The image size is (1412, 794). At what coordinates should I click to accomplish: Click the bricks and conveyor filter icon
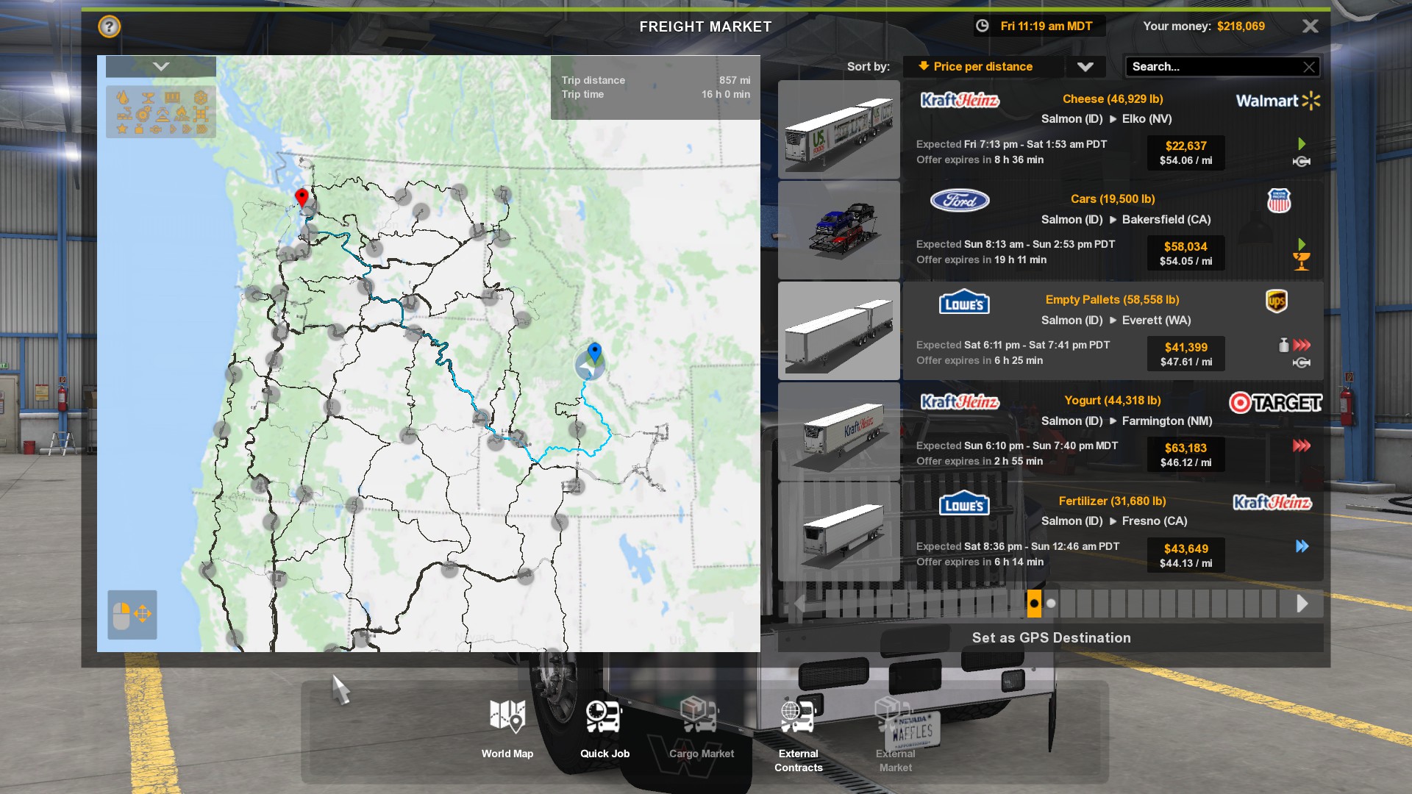pyautogui.click(x=124, y=113)
